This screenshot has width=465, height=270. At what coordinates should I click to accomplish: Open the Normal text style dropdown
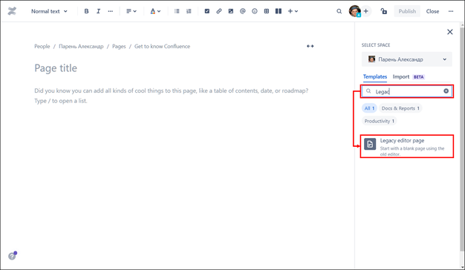pos(49,11)
